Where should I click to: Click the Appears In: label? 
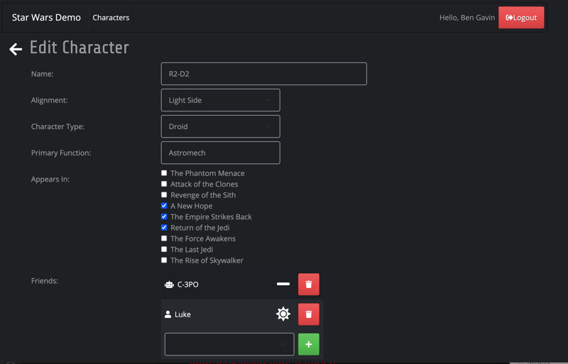coord(50,180)
